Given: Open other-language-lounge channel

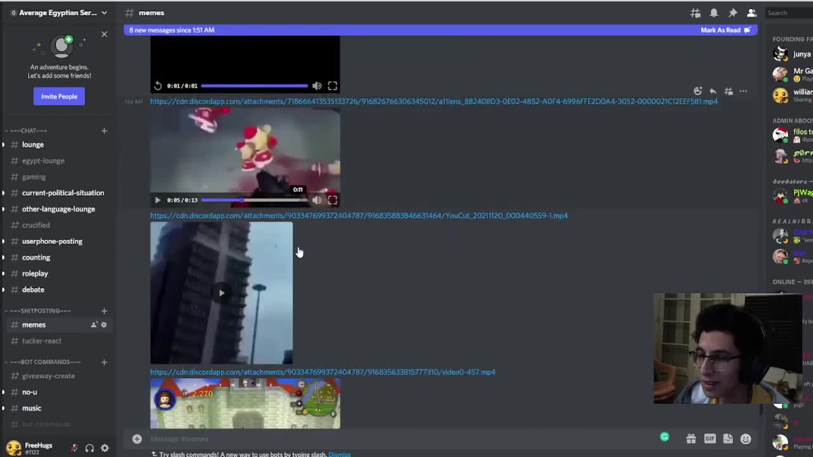Looking at the screenshot, I should [57, 209].
